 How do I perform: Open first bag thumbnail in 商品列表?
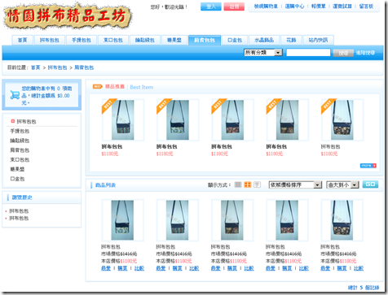[122, 220]
